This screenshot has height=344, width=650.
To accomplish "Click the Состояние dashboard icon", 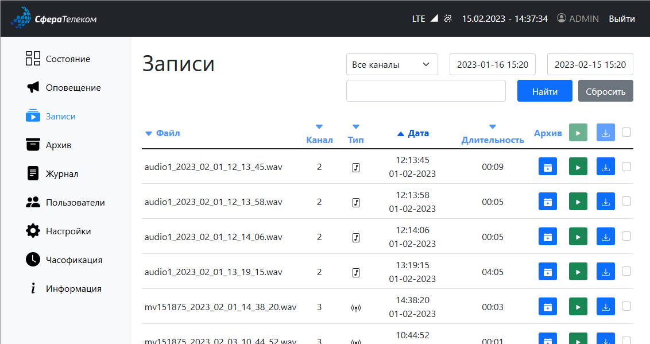I will 33,59.
